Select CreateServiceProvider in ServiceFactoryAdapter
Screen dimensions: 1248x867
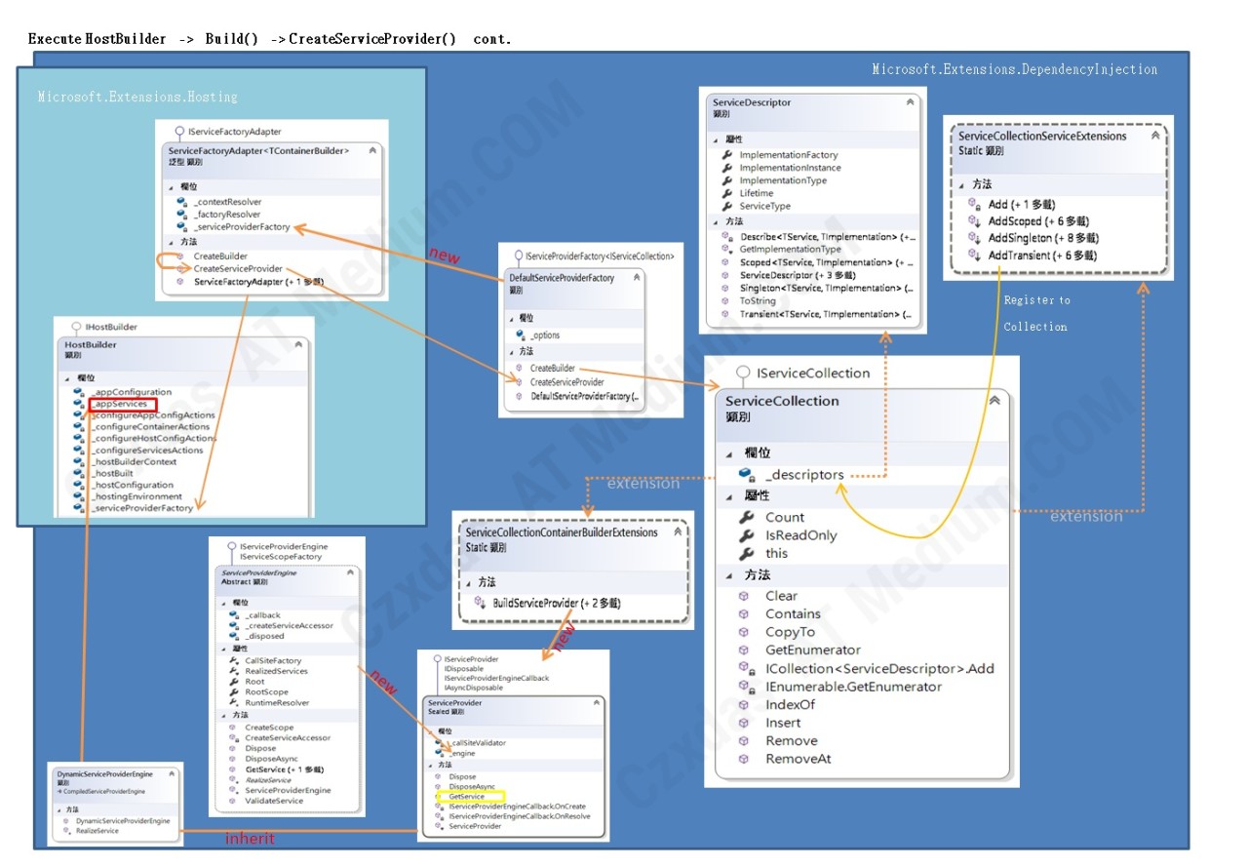238,268
